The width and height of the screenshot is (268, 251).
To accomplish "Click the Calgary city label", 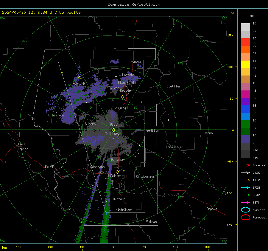I will point(116,175).
